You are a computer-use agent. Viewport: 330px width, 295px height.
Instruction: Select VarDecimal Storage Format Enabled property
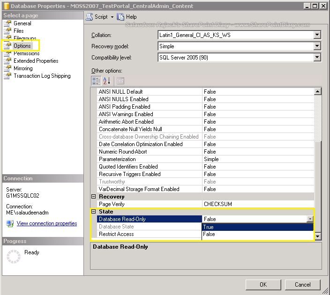coord(150,189)
